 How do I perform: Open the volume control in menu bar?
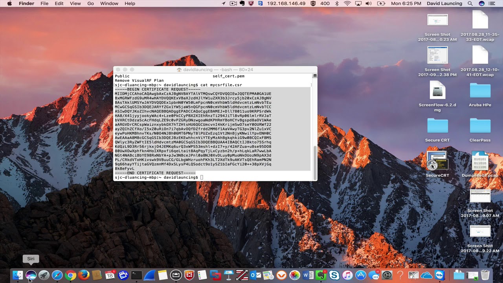(x=369, y=4)
